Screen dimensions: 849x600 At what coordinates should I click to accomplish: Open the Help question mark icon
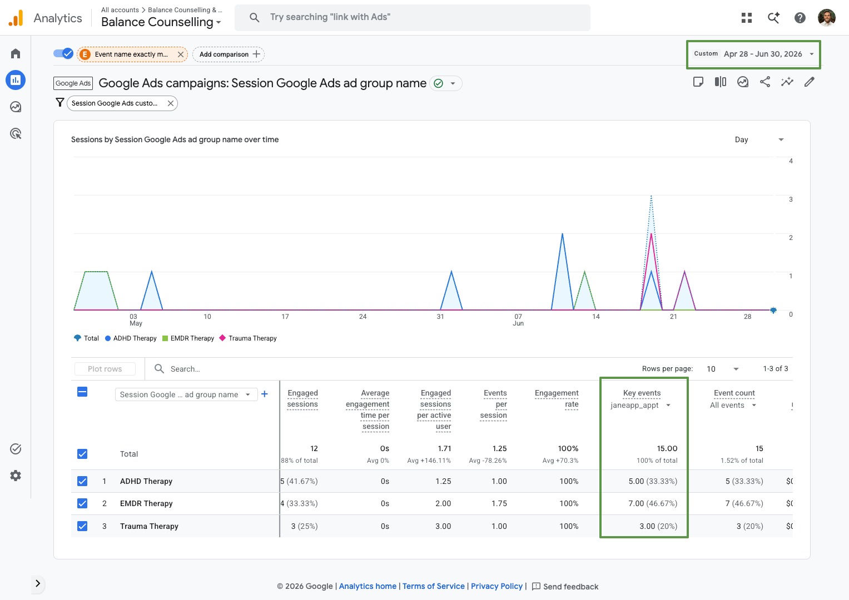pyautogui.click(x=800, y=18)
